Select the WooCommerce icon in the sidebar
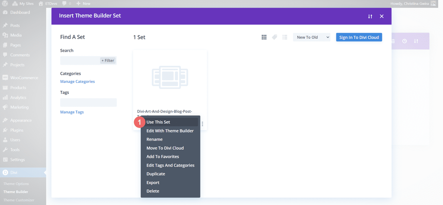Viewport: 443px width, 205px height. click(6, 77)
